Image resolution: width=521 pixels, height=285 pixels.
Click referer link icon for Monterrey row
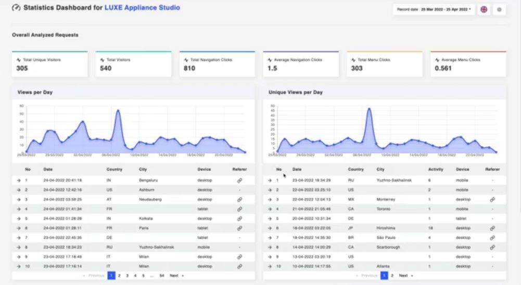(x=492, y=200)
